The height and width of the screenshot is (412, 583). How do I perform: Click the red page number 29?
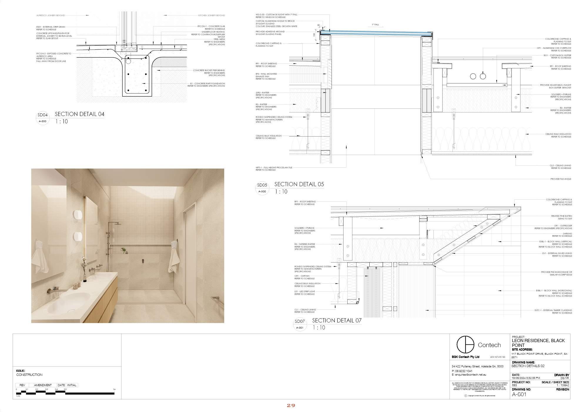(291, 406)
